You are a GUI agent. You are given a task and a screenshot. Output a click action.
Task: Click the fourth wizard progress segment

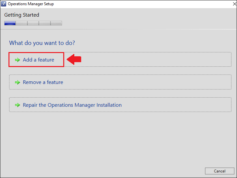point(45,23)
